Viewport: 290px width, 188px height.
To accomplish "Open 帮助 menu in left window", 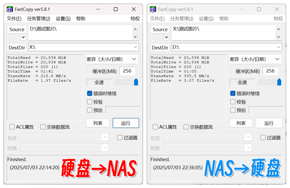I will (x=81, y=19).
